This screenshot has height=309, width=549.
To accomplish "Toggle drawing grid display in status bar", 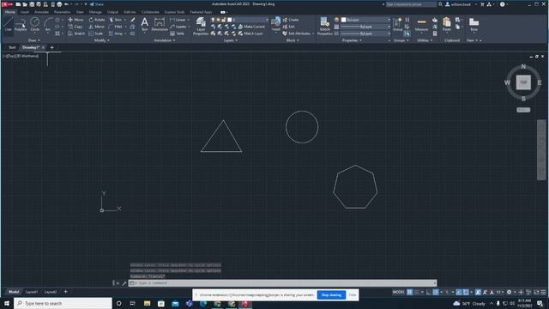I will point(409,292).
